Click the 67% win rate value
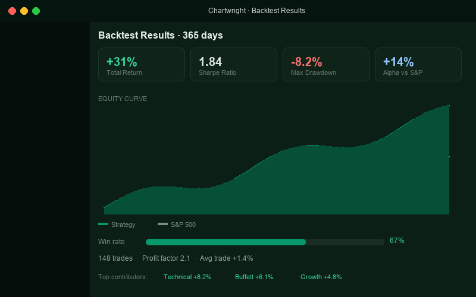476x297 pixels. (x=397, y=241)
